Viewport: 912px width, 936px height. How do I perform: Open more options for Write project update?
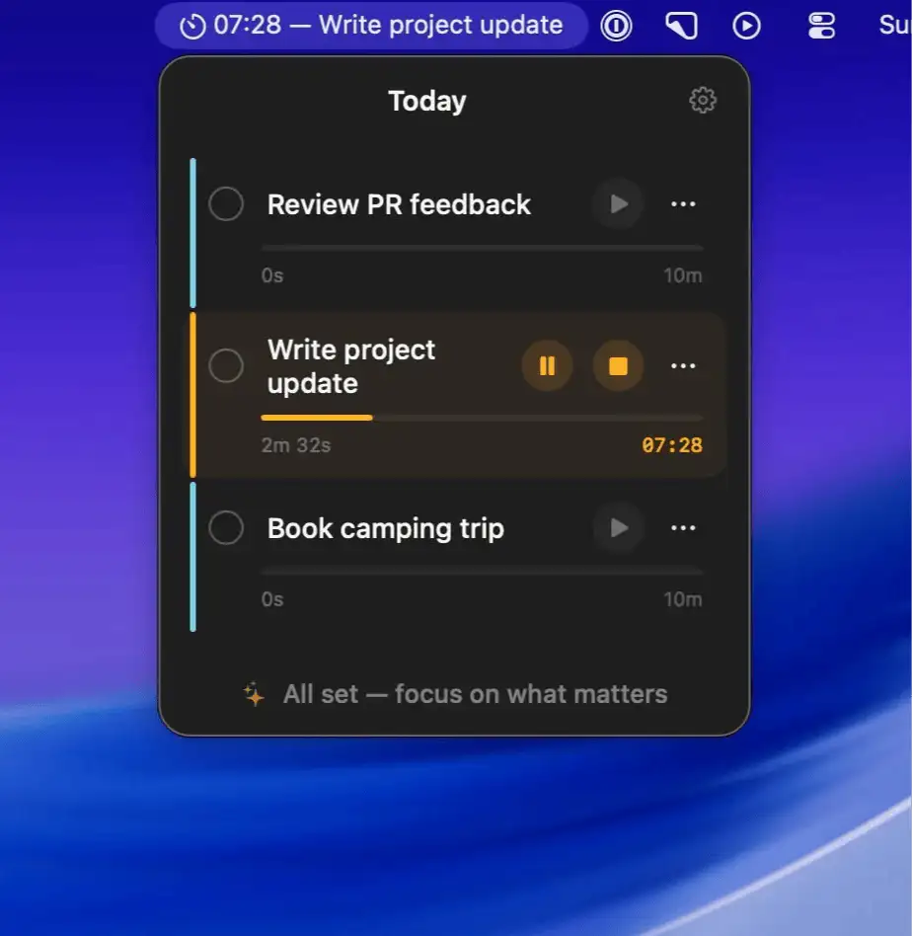point(683,366)
